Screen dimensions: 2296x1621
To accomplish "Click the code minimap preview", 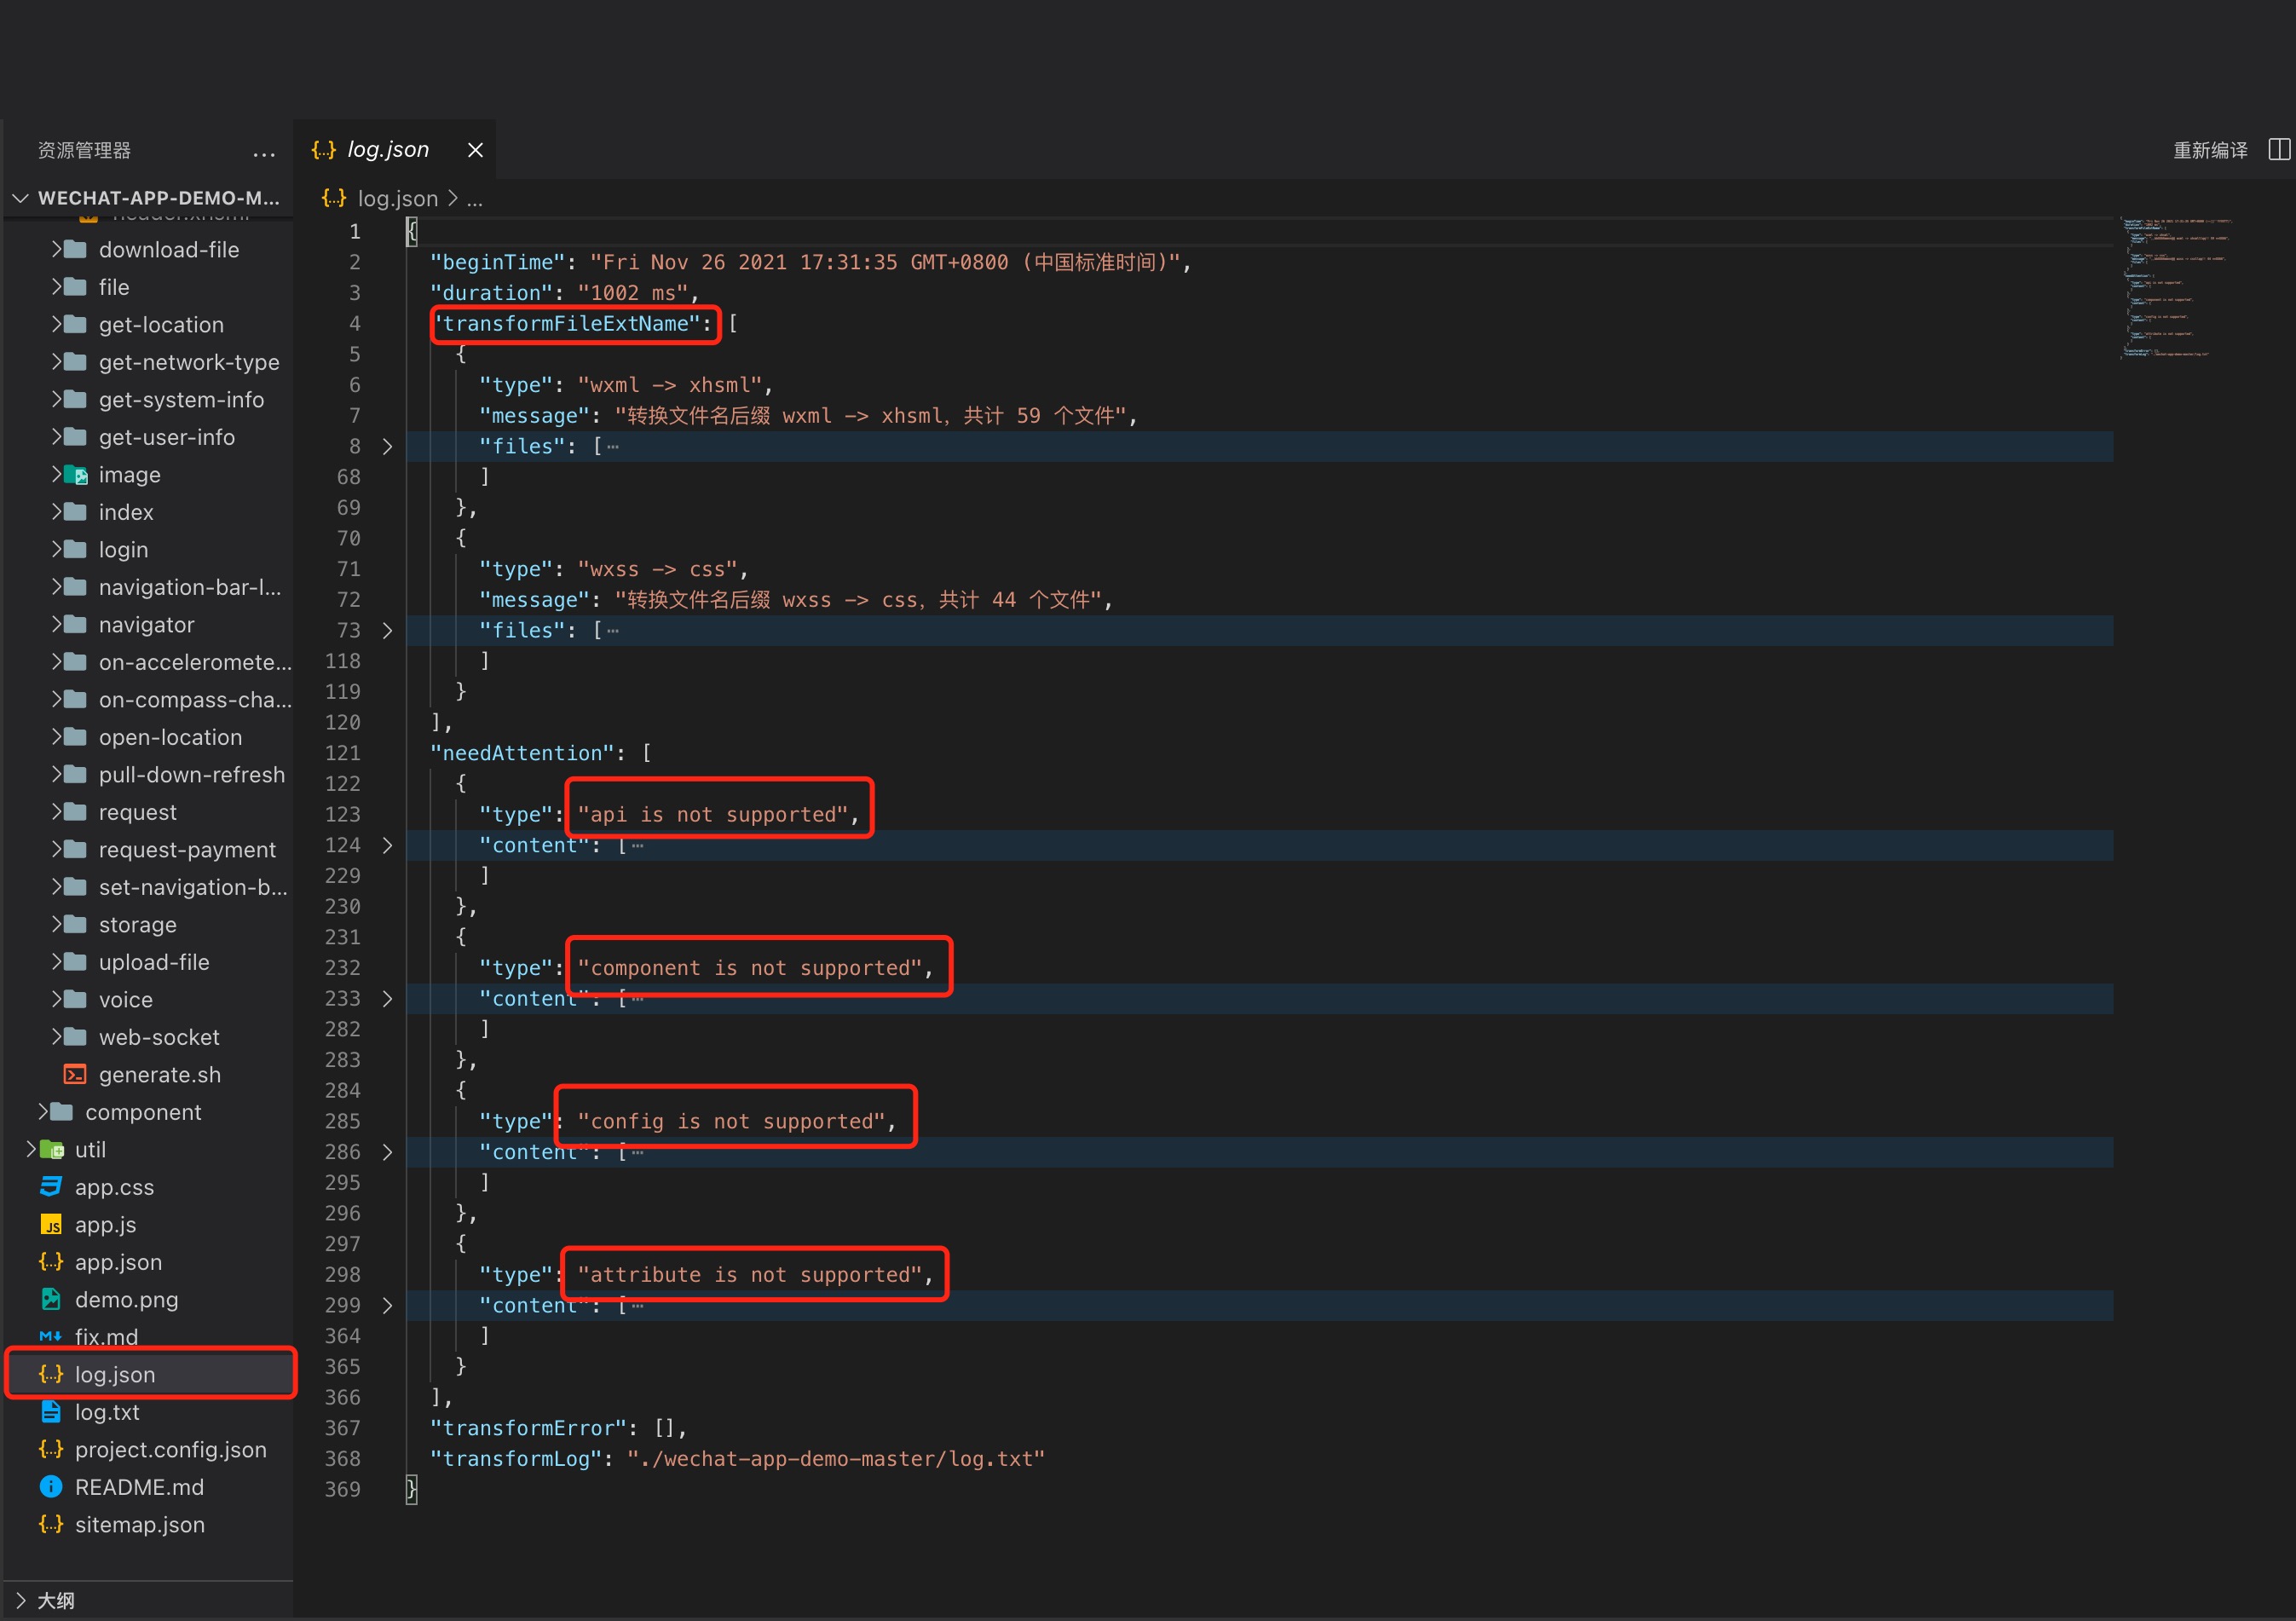I will click(2177, 287).
